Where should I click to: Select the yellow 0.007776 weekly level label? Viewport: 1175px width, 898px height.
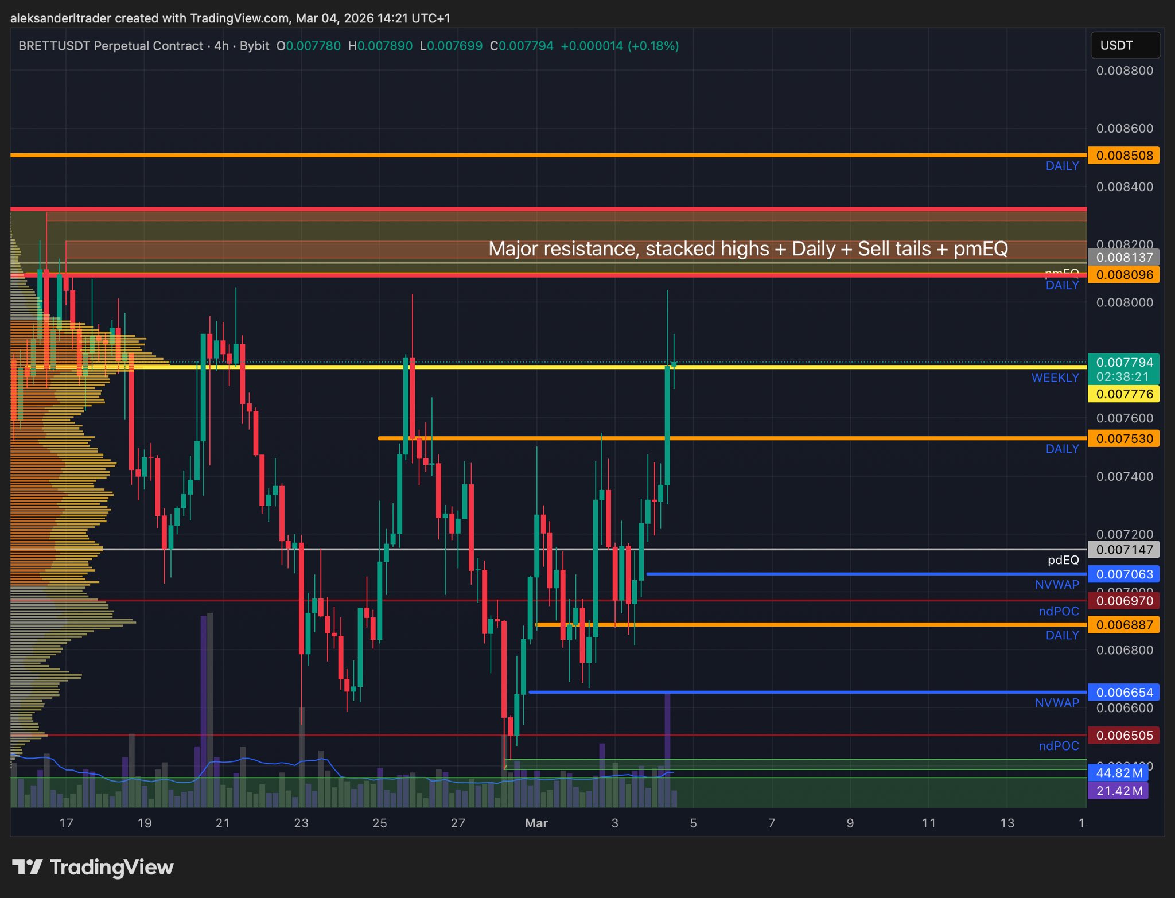pyautogui.click(x=1124, y=394)
